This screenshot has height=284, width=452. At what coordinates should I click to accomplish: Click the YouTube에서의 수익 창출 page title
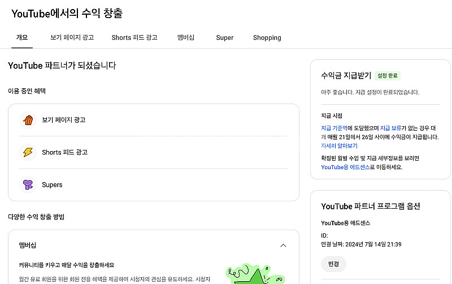67,13
